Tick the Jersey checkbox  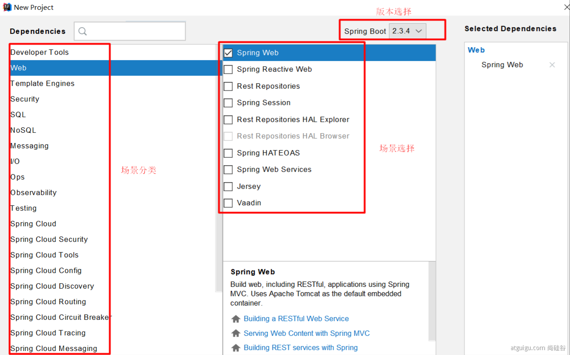click(228, 187)
